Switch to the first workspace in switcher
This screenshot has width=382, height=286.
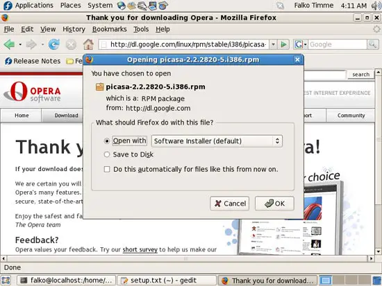tap(326, 280)
